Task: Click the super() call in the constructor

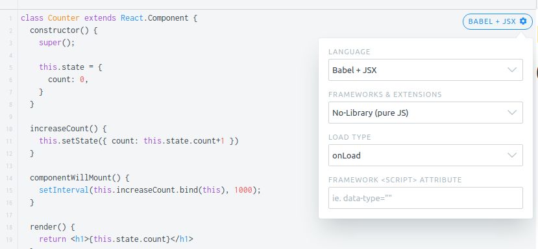Action: [x=56, y=43]
